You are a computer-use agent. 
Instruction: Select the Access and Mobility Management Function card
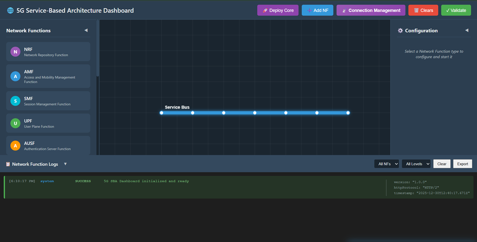[48, 76]
